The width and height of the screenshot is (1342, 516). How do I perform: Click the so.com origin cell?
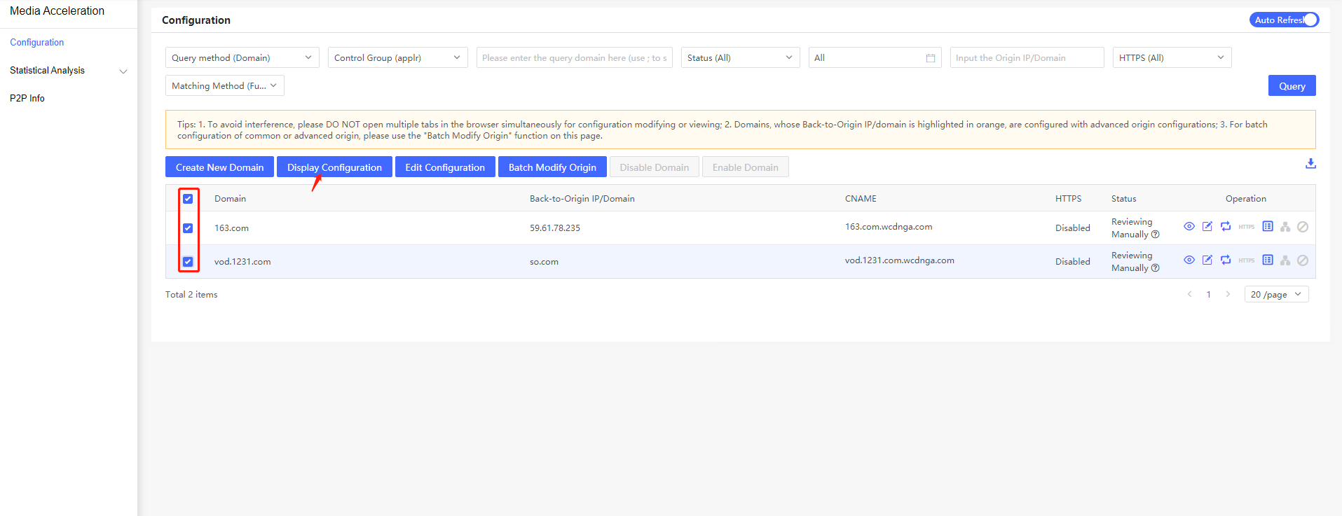(544, 262)
